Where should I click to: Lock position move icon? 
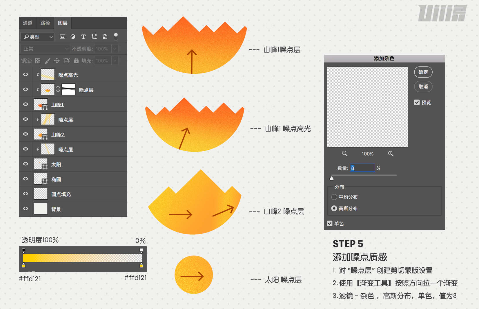(57, 60)
